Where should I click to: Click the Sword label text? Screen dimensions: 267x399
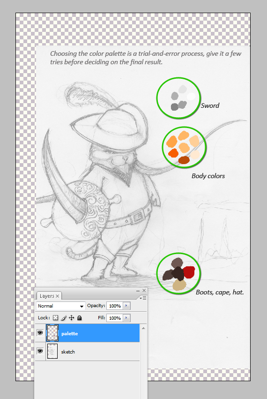click(210, 105)
